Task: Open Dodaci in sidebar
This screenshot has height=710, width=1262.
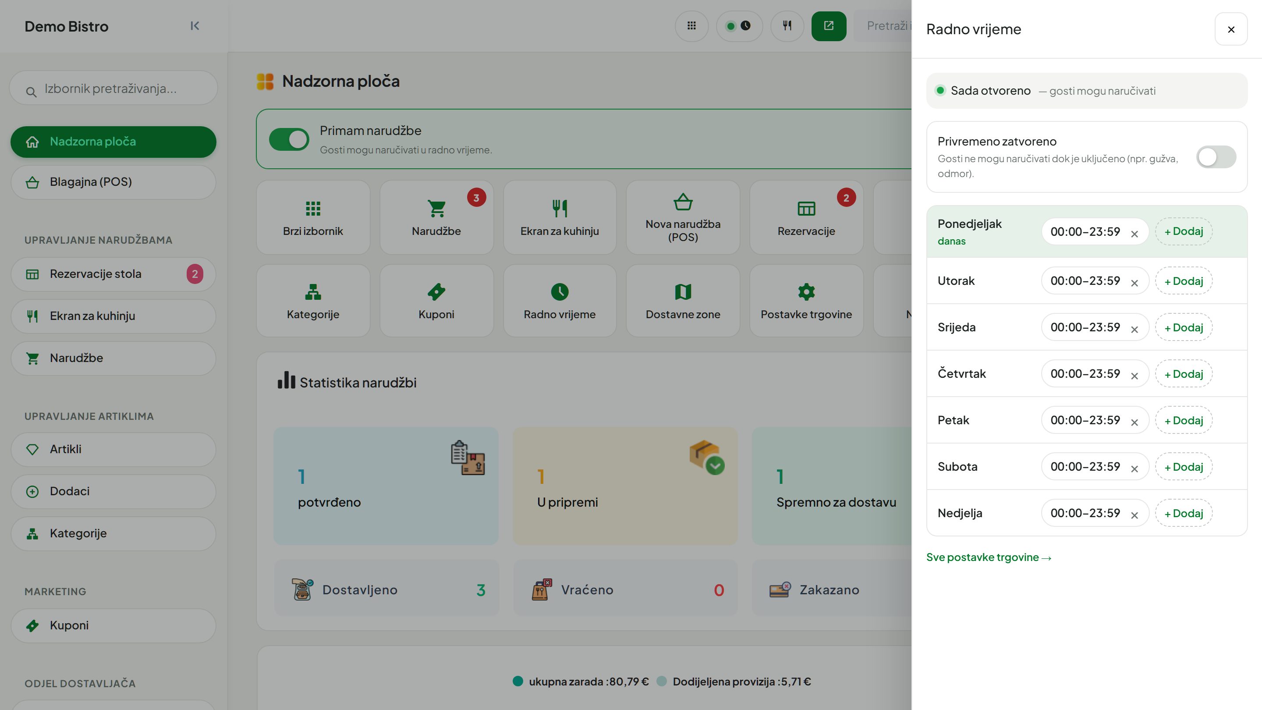Action: pyautogui.click(x=113, y=491)
